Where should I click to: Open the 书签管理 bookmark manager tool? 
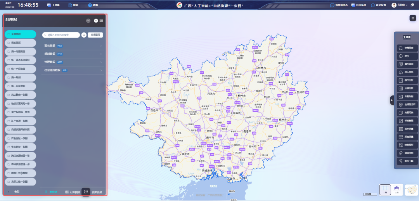click(x=407, y=121)
